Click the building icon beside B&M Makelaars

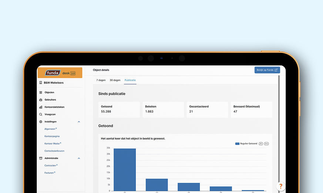(41, 83)
